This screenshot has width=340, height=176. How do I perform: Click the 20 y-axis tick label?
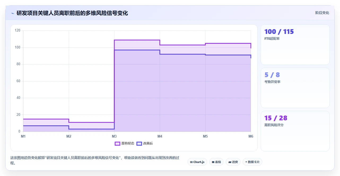18,115
